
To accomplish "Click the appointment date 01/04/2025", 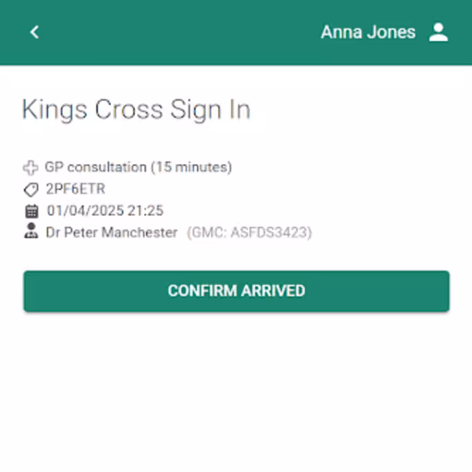I will tap(84, 211).
